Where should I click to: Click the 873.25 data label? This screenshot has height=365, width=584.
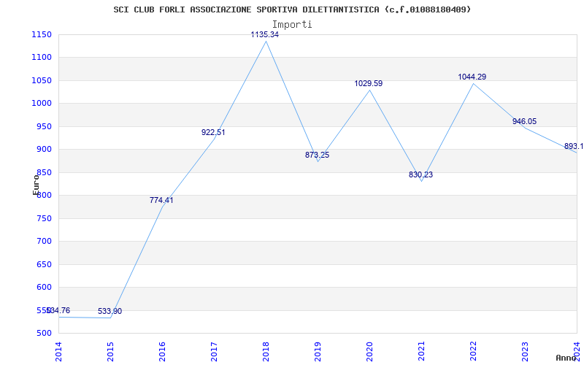(317, 155)
